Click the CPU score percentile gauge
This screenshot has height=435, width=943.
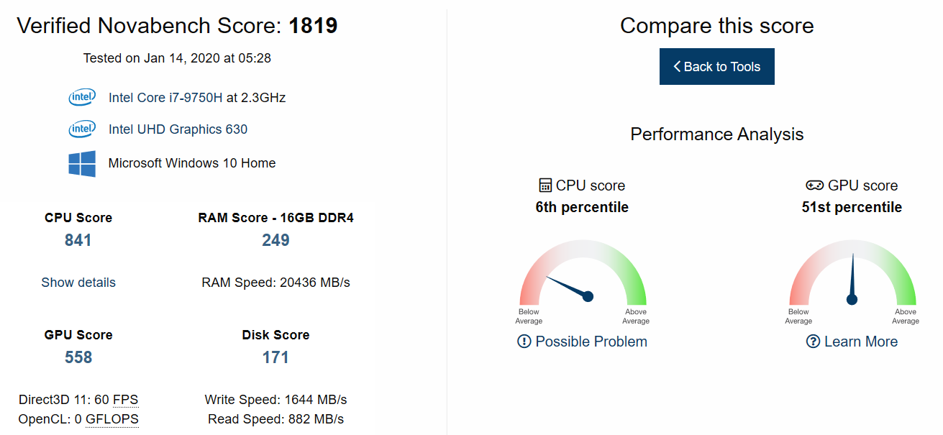[583, 273]
